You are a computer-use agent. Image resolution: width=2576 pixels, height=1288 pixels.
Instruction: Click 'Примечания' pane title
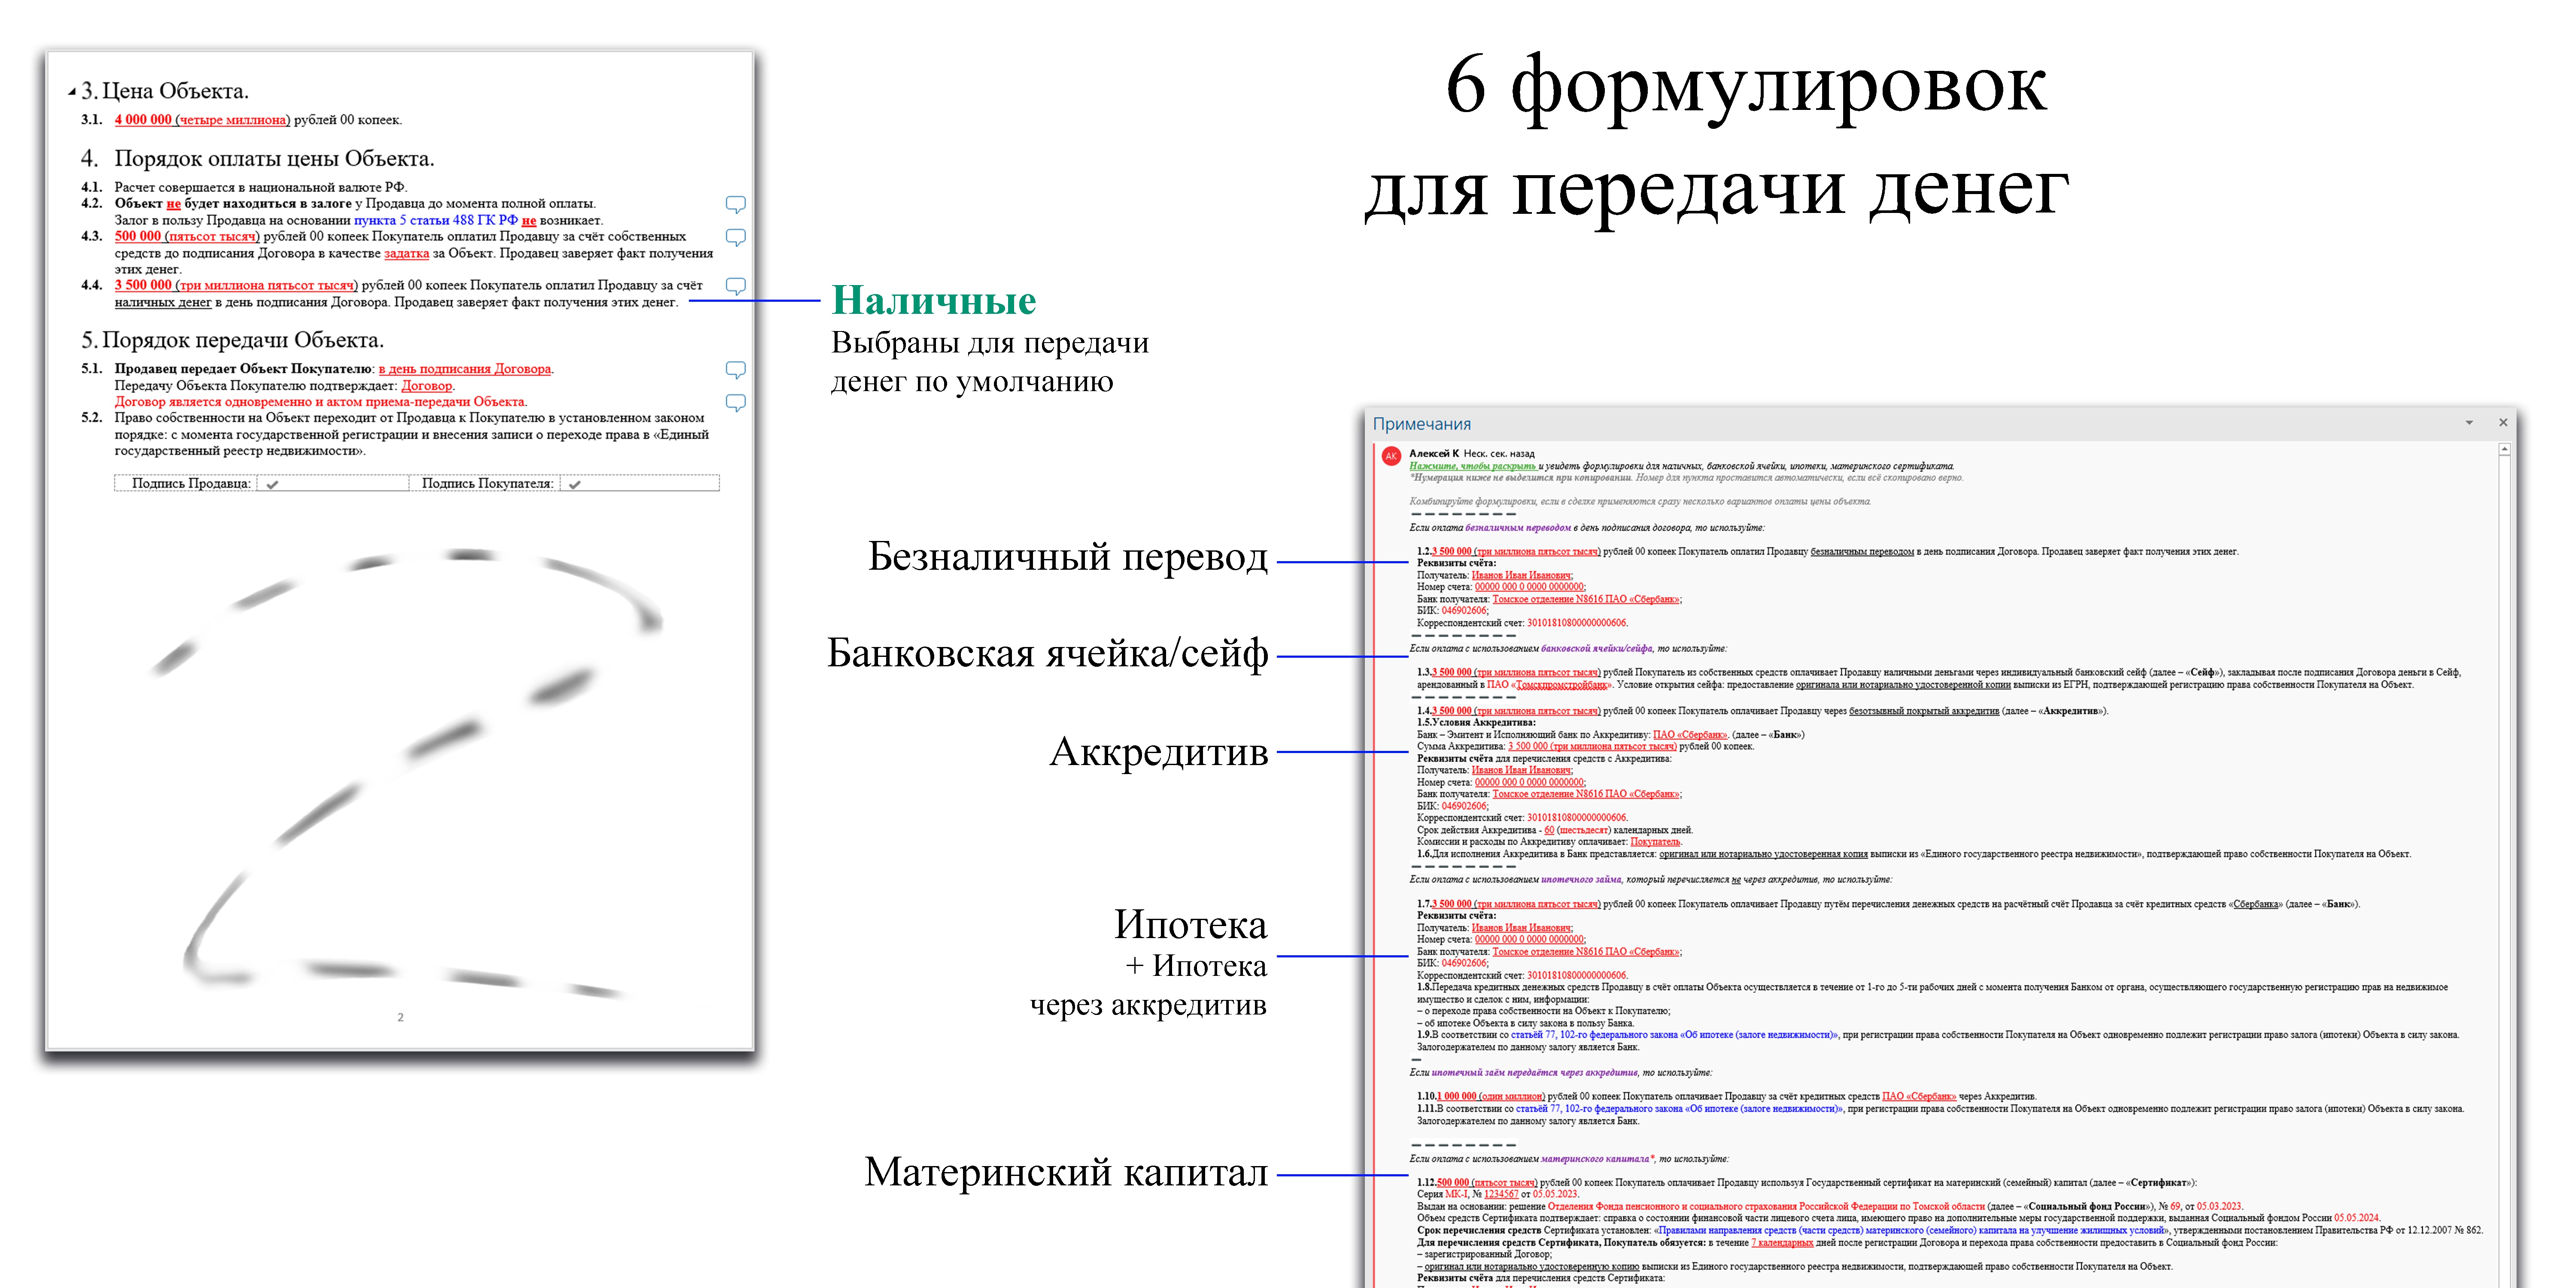pos(1421,424)
